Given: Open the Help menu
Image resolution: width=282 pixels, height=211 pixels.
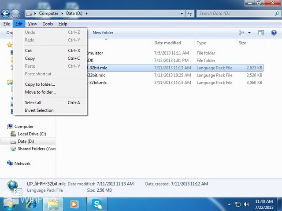Looking at the screenshot, I should click(63, 24).
